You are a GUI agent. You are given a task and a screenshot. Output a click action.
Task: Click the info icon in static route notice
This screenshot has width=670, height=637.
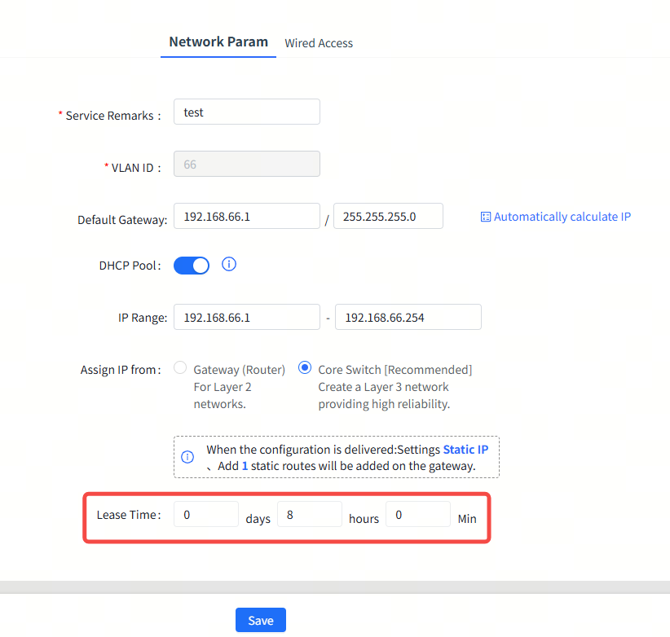point(187,457)
